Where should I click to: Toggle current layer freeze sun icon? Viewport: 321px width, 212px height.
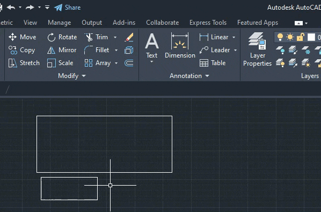(290, 37)
